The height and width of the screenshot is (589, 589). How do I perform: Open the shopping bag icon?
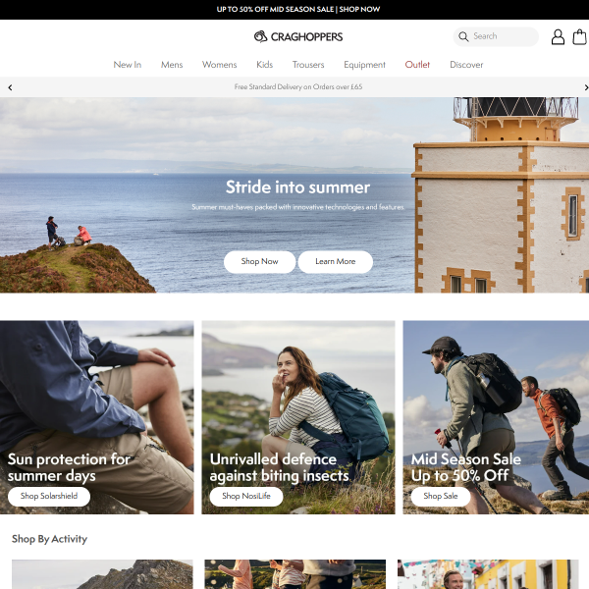coord(580,37)
